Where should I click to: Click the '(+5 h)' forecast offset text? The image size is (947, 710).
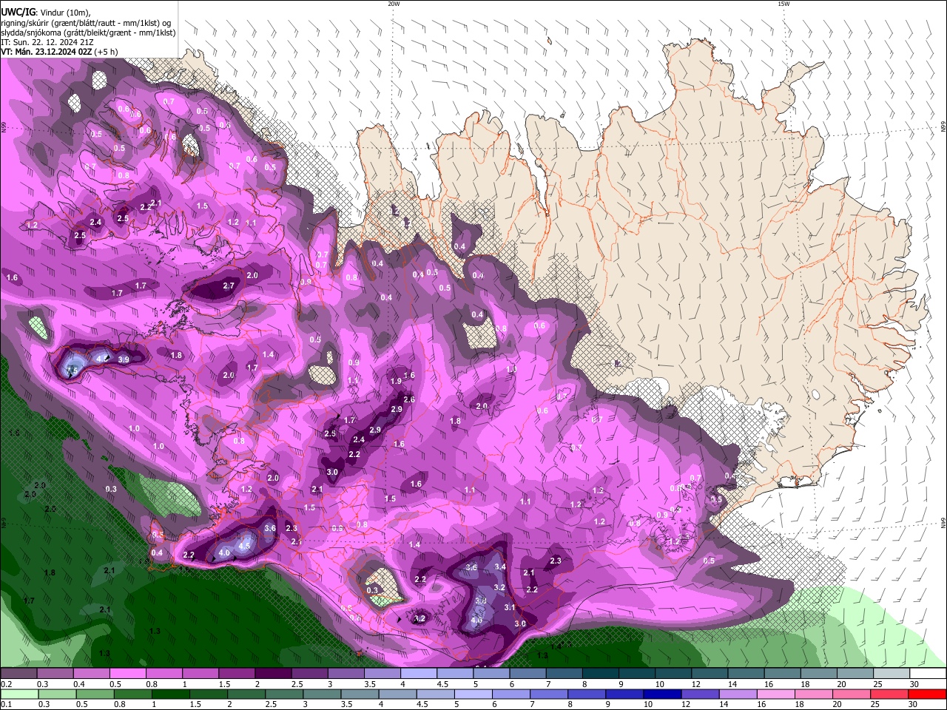click(107, 52)
